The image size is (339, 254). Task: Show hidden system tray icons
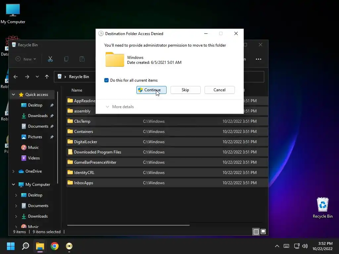coord(277,246)
